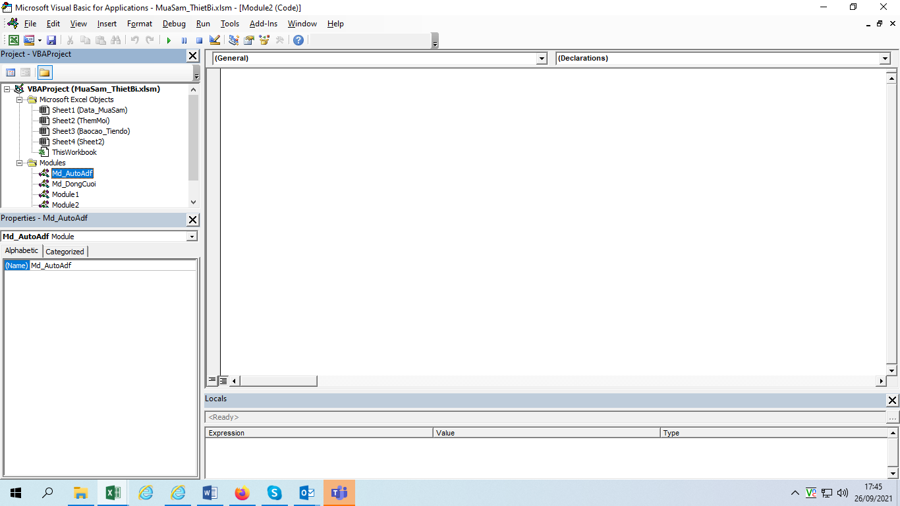Image resolution: width=900 pixels, height=506 pixels.
Task: Open the Properties Window toolbar icon
Action: coord(249,40)
